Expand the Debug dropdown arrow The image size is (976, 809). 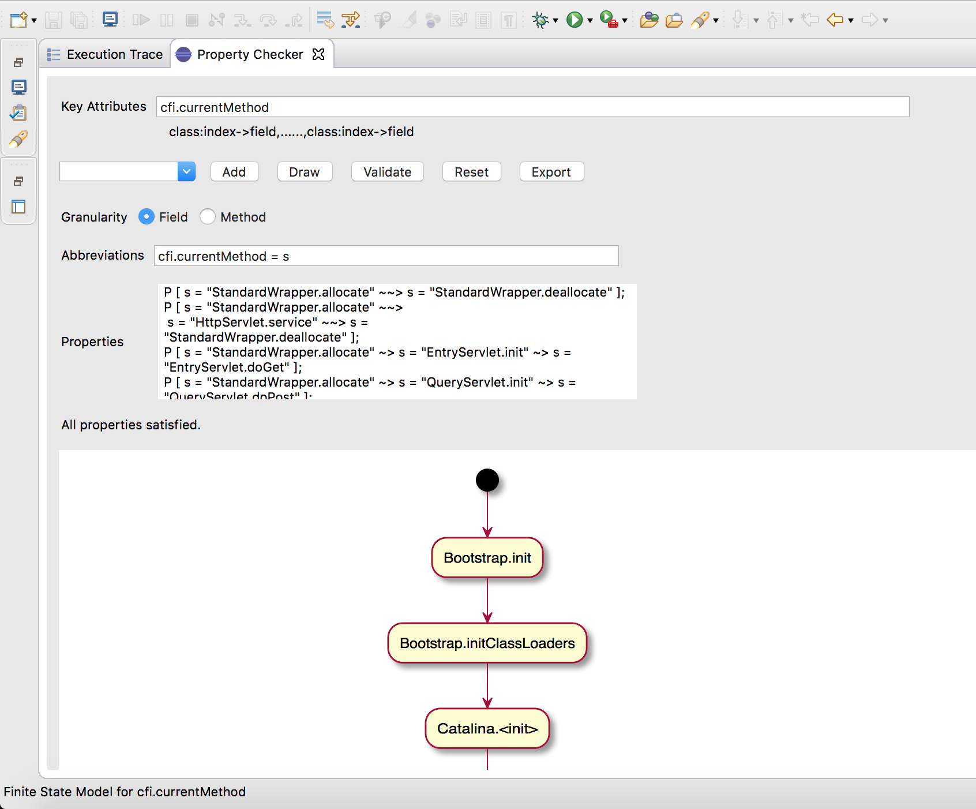coord(555,21)
